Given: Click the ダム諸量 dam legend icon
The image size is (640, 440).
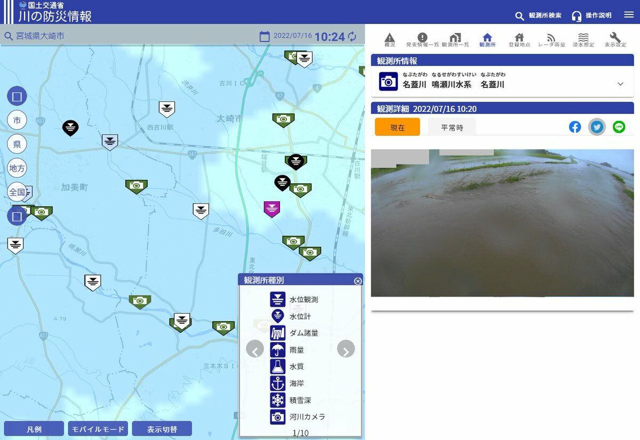Looking at the screenshot, I should 278,333.
